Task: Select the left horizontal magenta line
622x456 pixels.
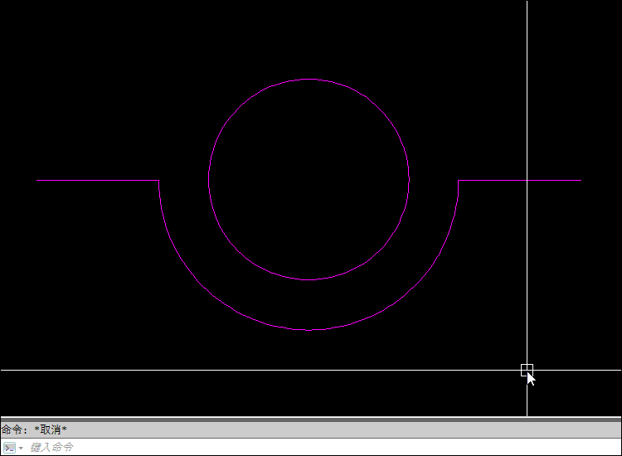Action: [98, 181]
